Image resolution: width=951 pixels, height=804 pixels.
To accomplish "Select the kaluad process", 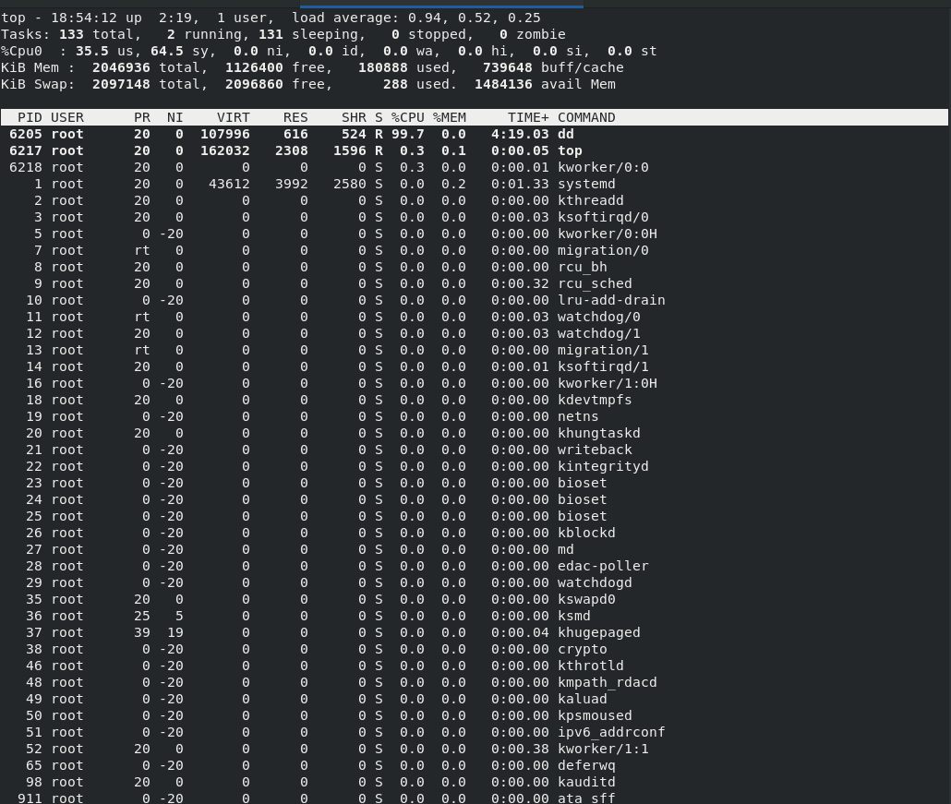I will pyautogui.click(x=583, y=699).
